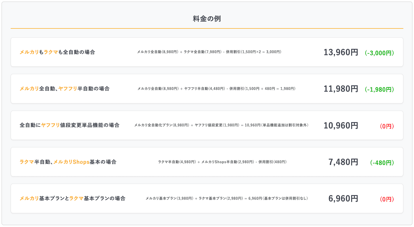Click the formula mentioning 単品機能追加は割引対象外
This screenshot has width=414, height=227.
(221, 125)
